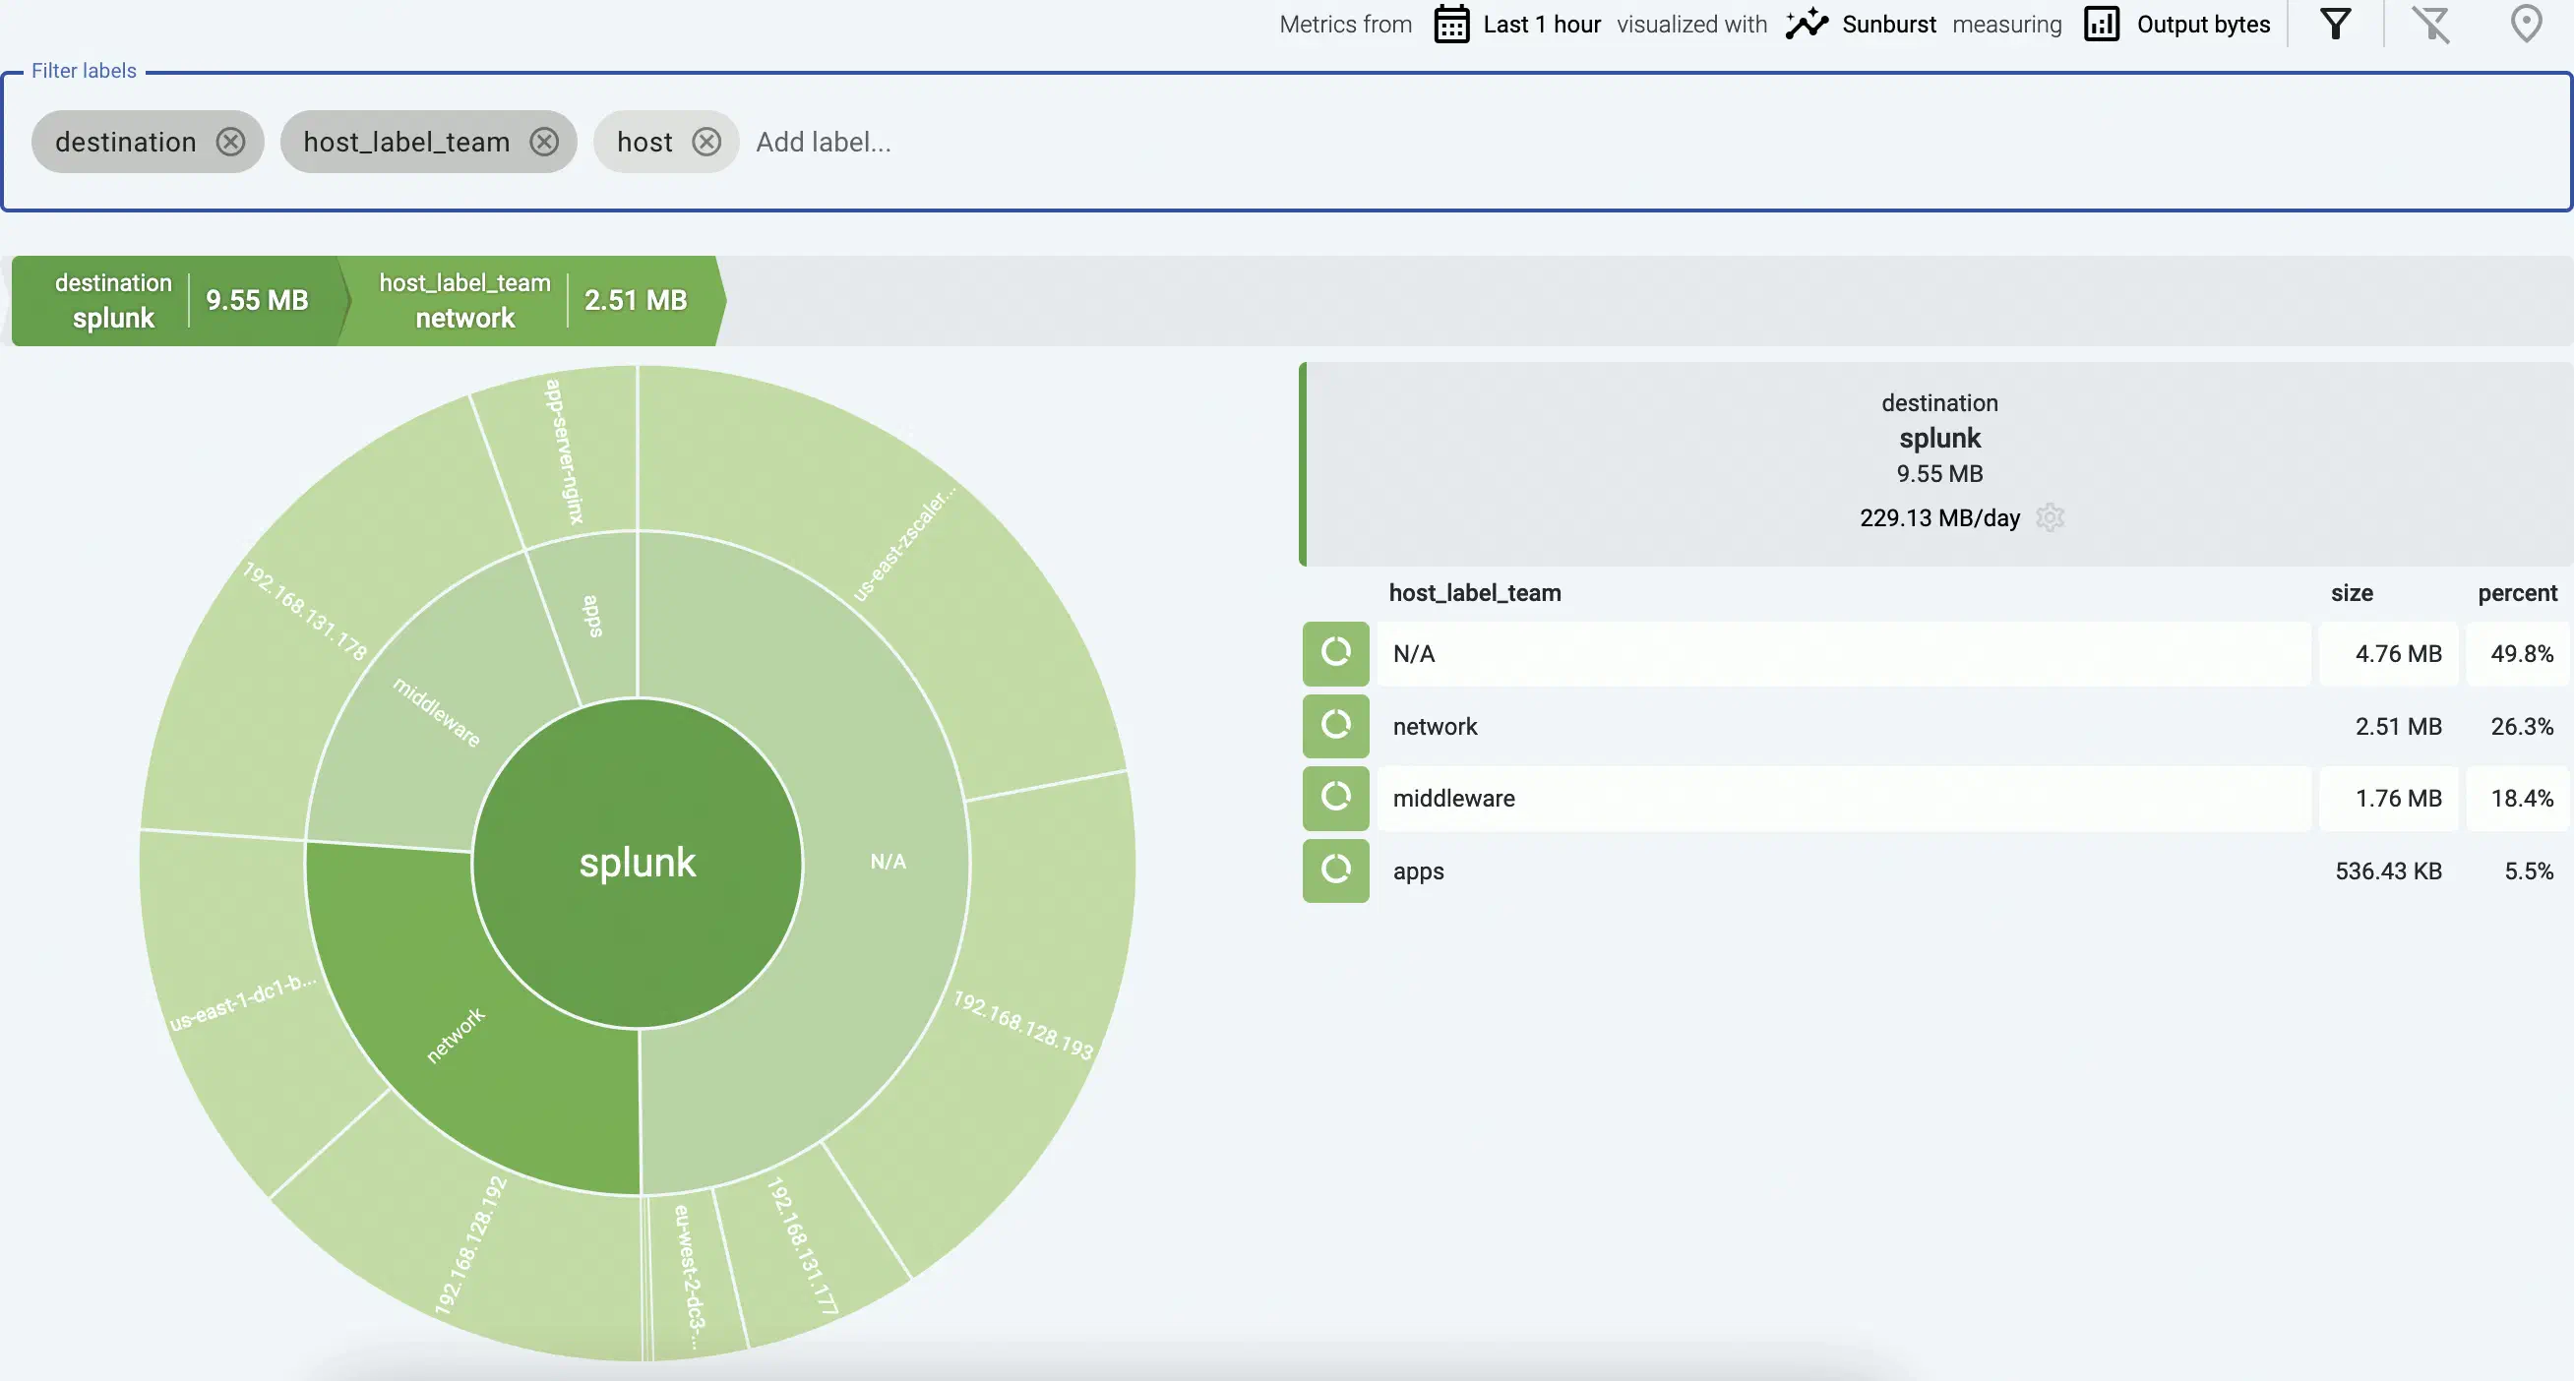Click the 2.51 MB cell in network row
The image size is (2574, 1381).
2388,726
